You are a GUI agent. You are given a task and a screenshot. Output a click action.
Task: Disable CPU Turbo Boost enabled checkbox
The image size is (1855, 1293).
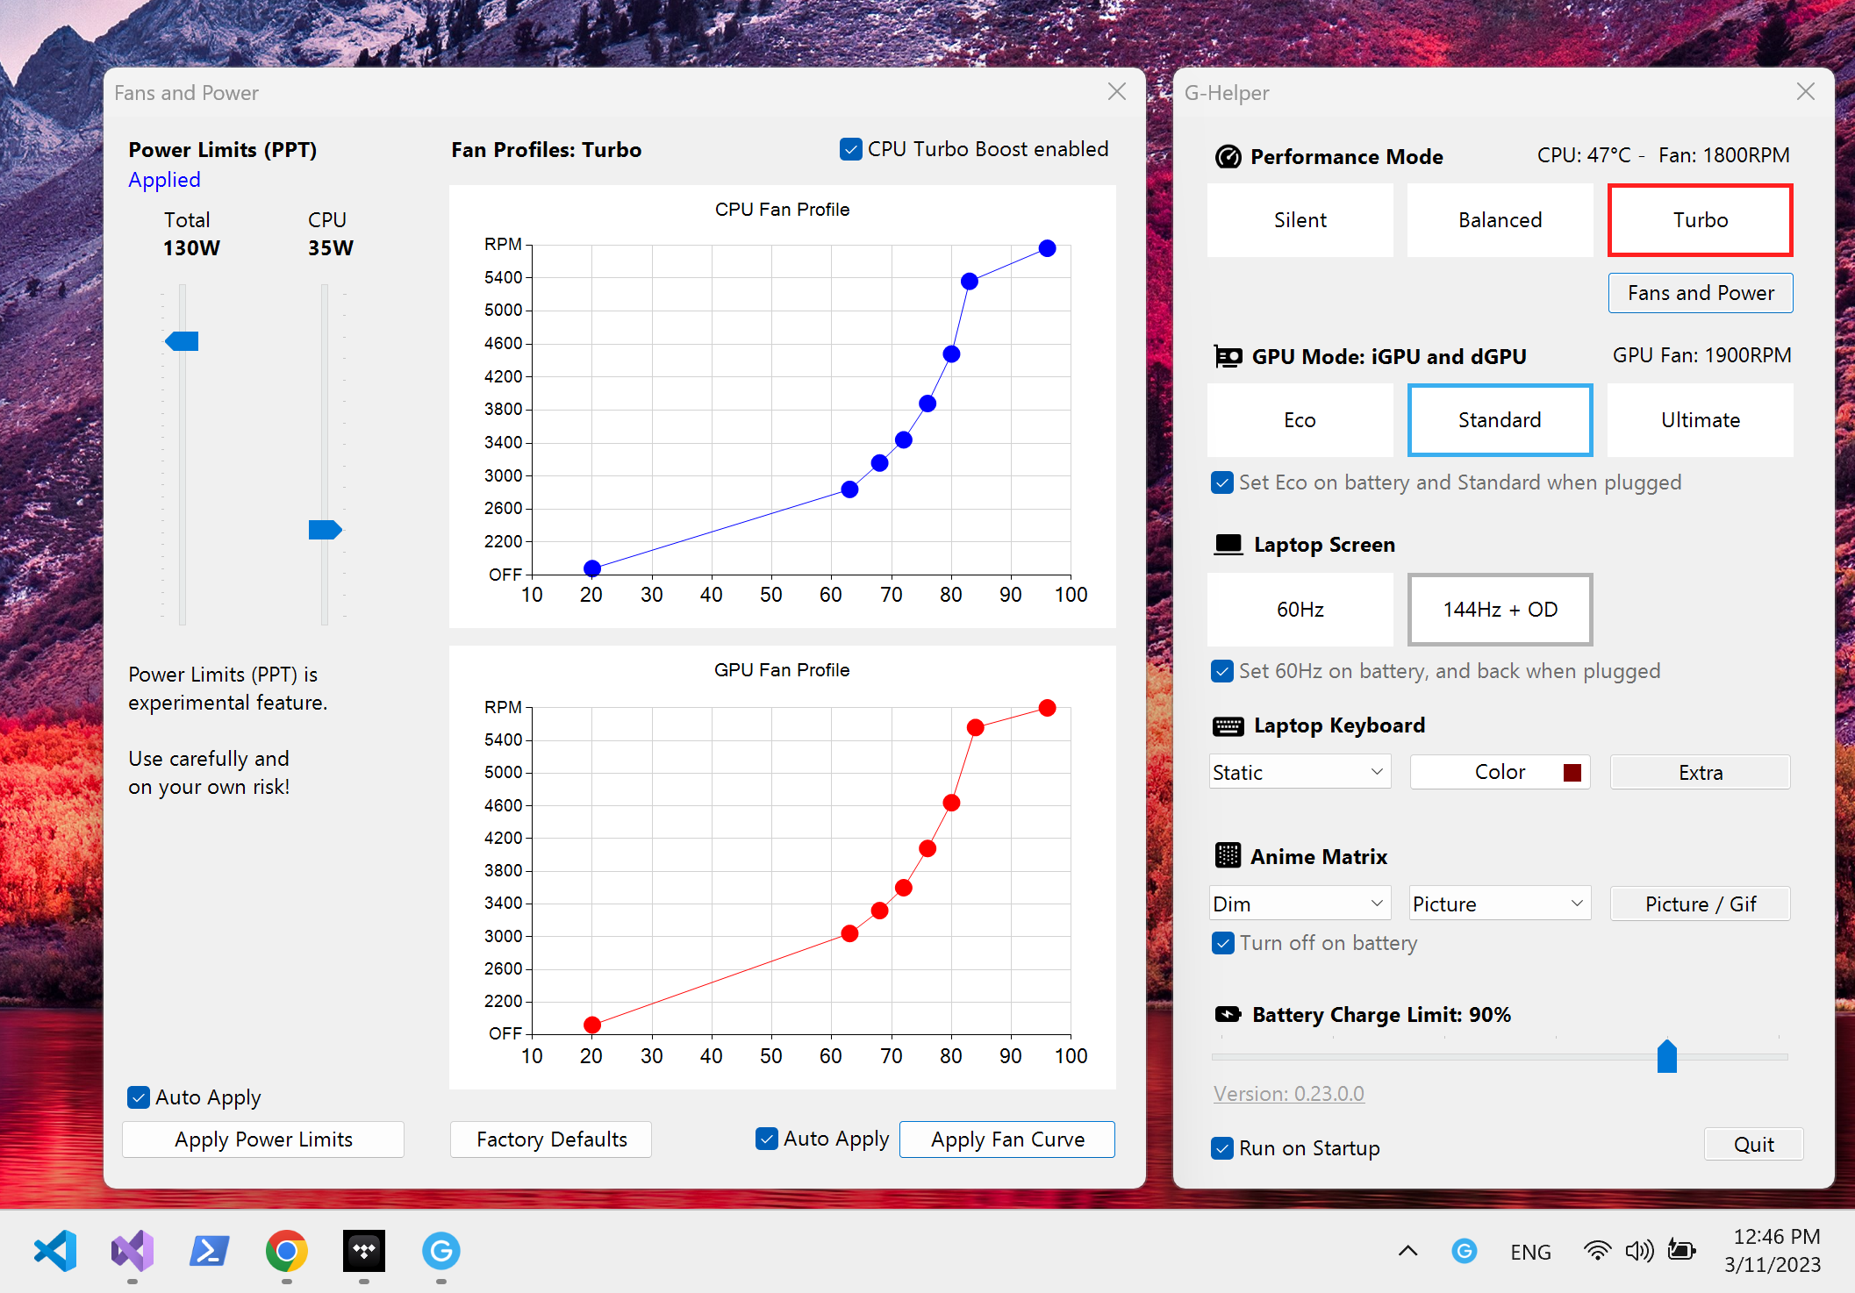coord(850,149)
